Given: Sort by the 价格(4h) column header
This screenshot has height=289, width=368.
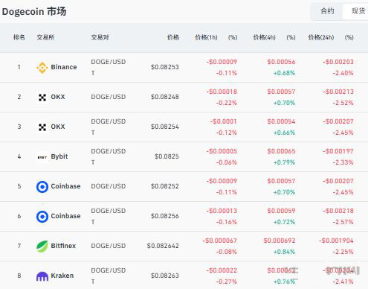Looking at the screenshot, I should point(264,37).
